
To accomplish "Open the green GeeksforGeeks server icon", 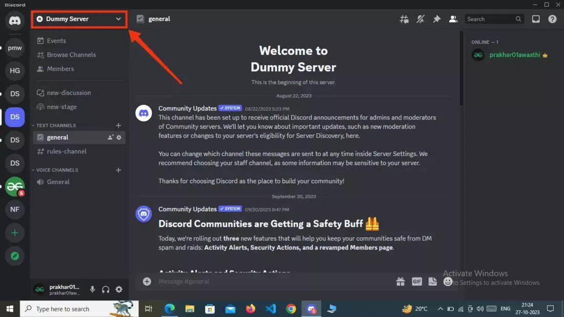I will pyautogui.click(x=15, y=186).
